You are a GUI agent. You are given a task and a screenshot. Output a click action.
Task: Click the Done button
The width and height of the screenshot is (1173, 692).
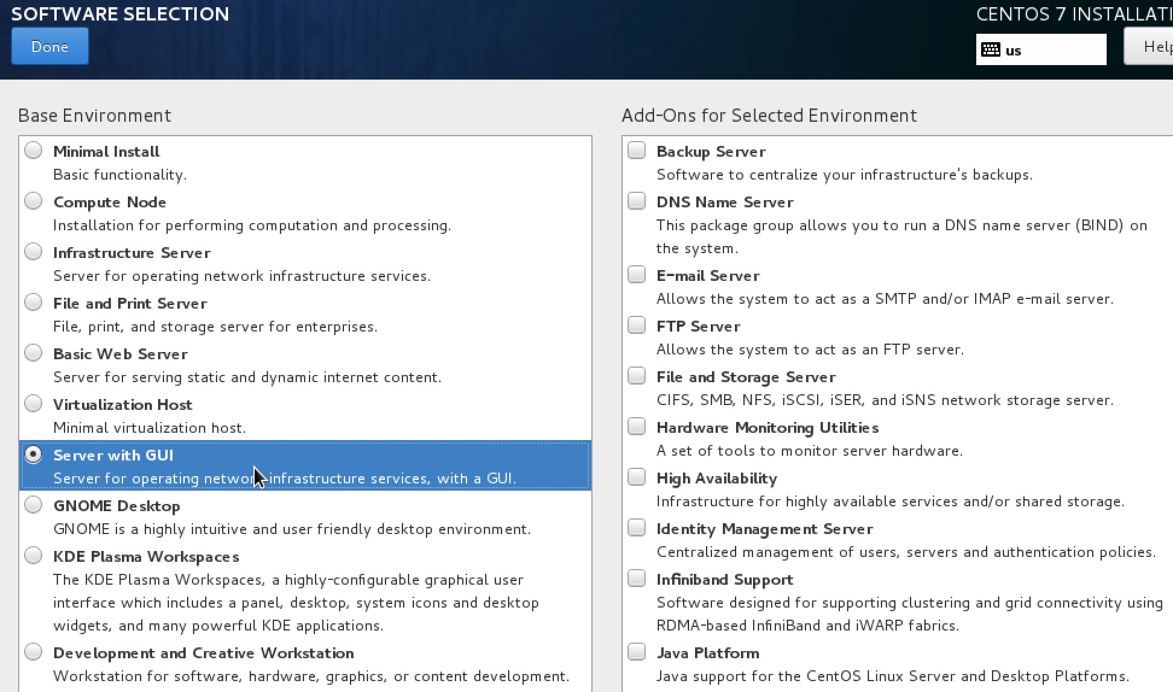coord(49,46)
